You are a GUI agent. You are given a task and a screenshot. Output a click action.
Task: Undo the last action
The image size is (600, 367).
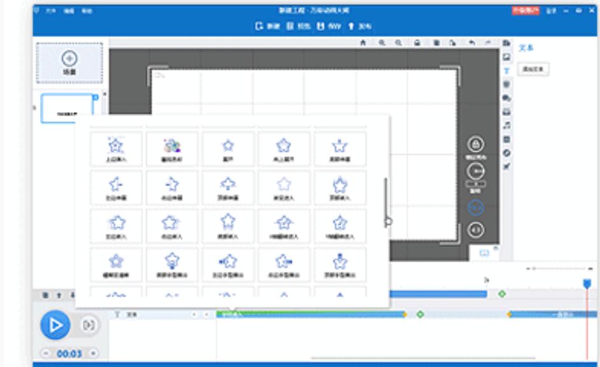(x=472, y=43)
